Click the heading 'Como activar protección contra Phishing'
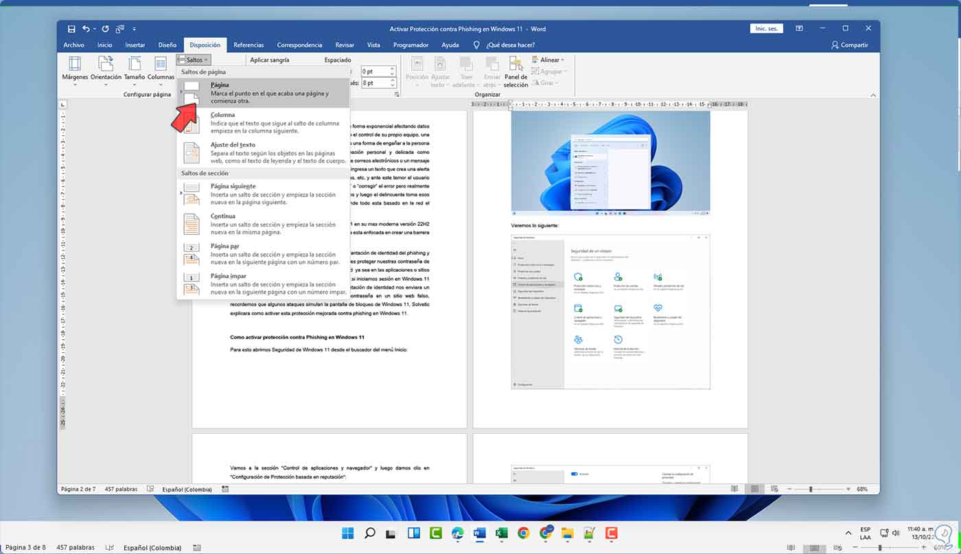The height and width of the screenshot is (554, 961). (x=297, y=338)
